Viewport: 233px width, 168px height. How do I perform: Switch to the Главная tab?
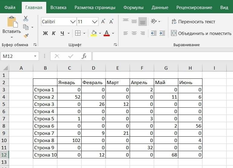[34, 8]
